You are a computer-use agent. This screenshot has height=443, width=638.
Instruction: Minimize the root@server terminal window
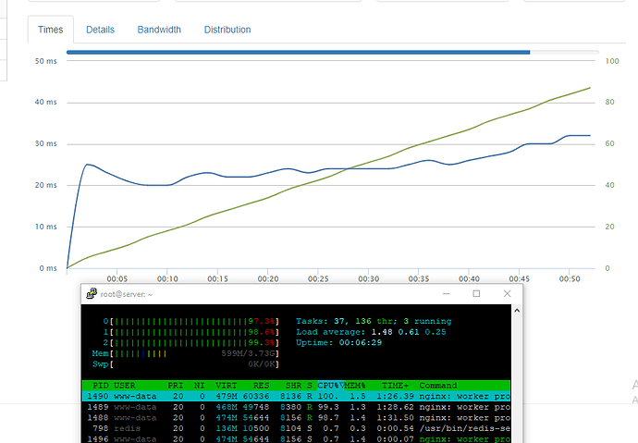(447, 294)
